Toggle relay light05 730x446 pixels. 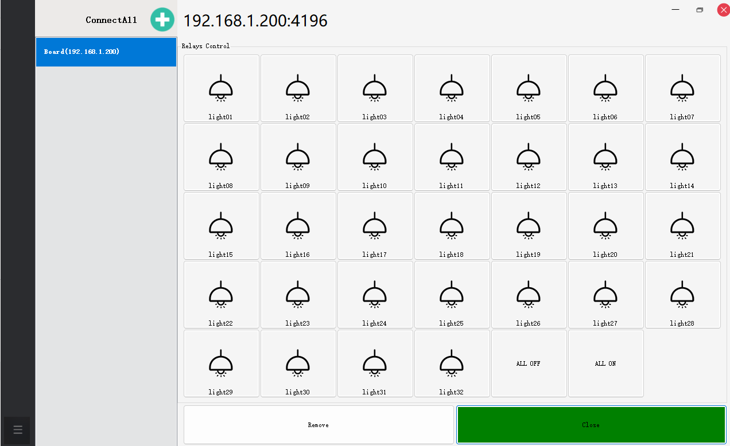529,88
